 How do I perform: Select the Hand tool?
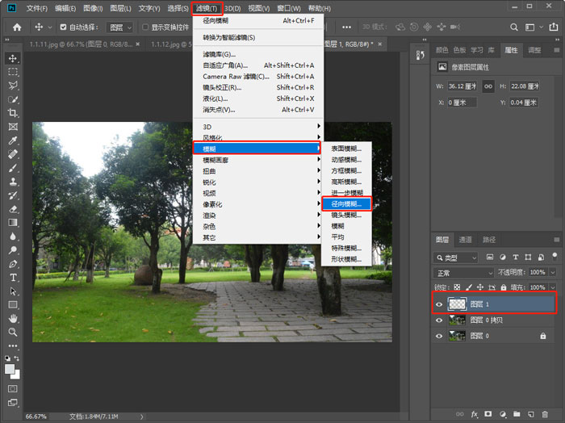[13, 319]
